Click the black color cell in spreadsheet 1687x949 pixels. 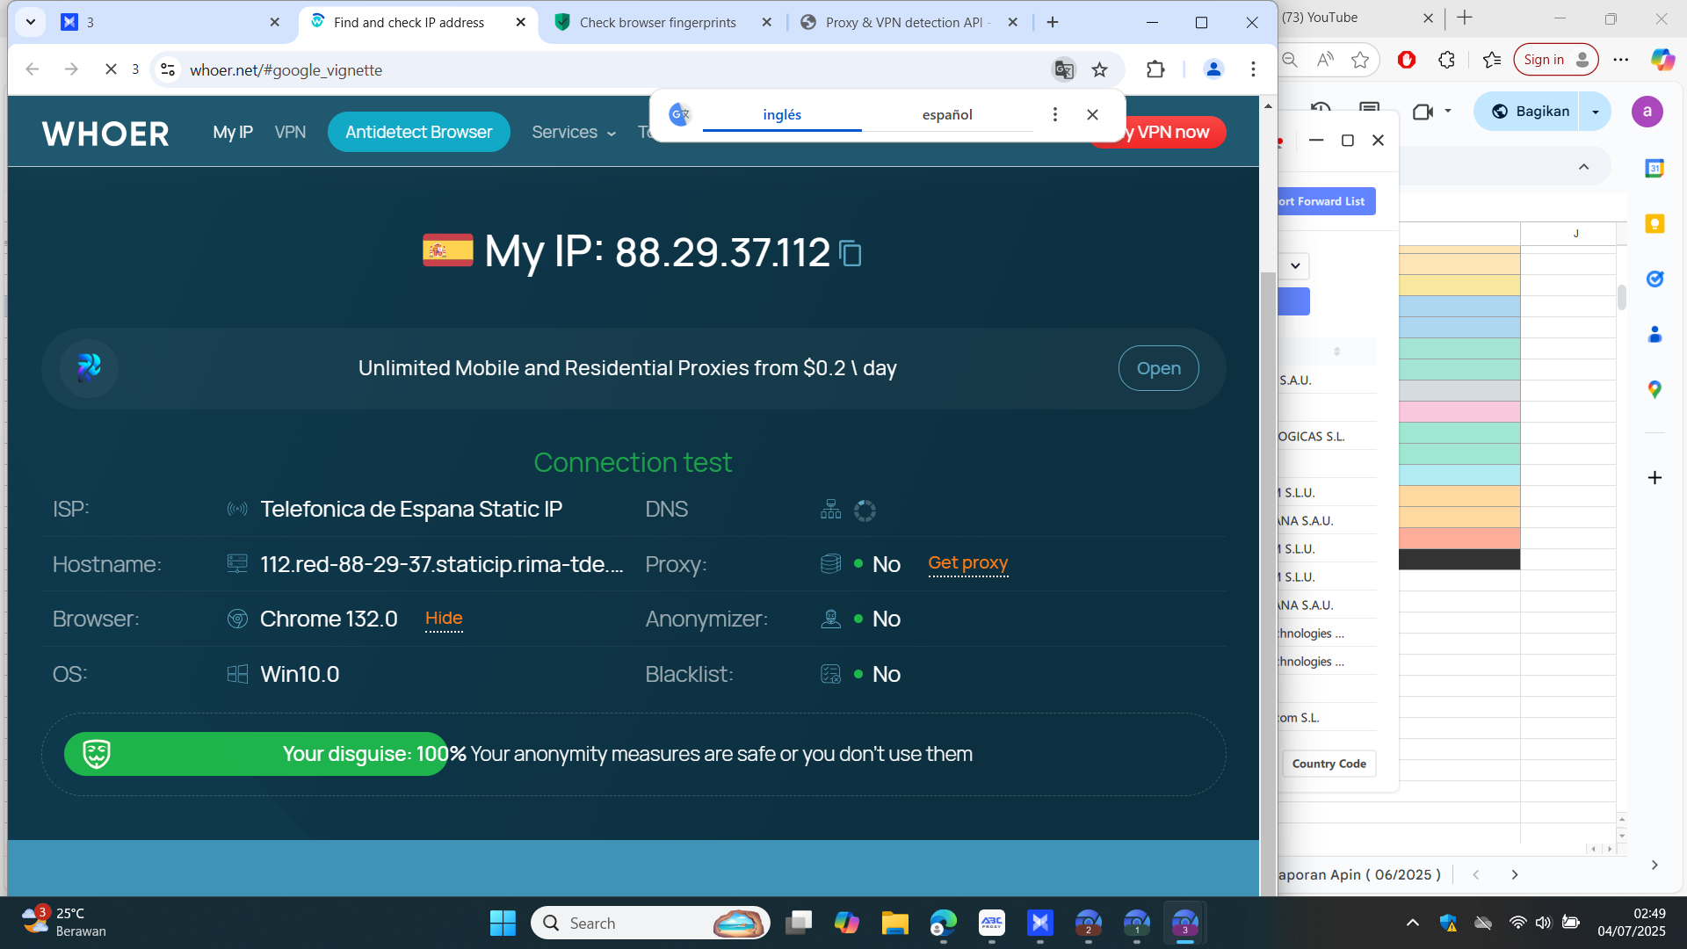tap(1459, 560)
